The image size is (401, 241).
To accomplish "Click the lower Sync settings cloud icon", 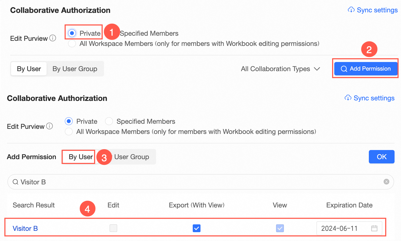I will point(348,98).
